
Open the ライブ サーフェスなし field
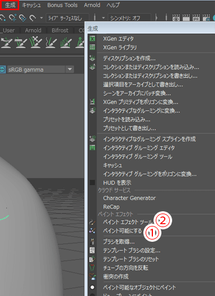(68, 18)
